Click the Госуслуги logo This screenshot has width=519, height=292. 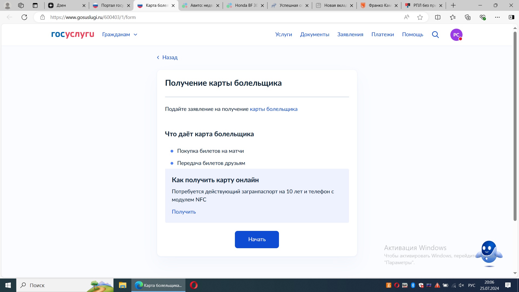coord(73,35)
